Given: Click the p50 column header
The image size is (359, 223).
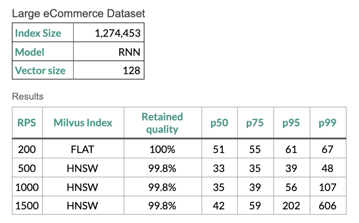Looking at the screenshot, I should pyautogui.click(x=219, y=123).
